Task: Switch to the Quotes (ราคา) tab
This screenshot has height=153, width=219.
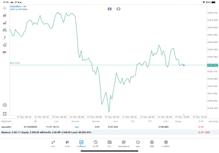Action: point(53,143)
